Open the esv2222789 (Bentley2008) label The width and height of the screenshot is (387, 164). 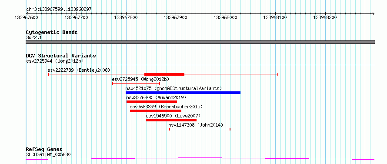(79, 70)
